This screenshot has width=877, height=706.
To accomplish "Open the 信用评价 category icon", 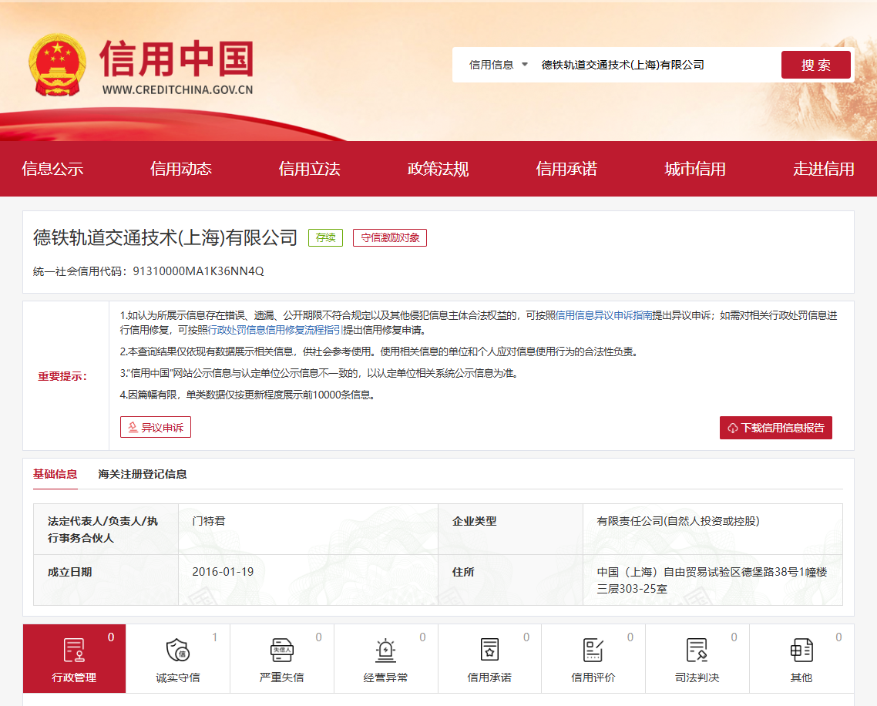I will click(593, 651).
